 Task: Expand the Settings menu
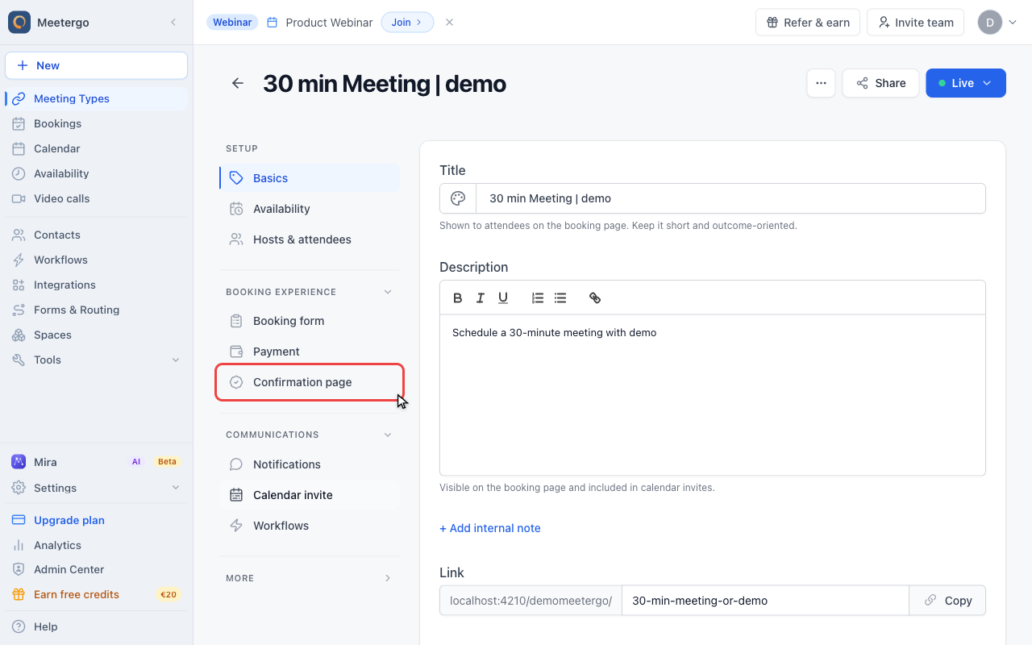click(96, 488)
